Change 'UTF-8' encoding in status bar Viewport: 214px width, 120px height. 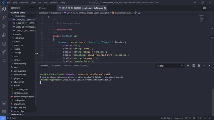click(188, 118)
